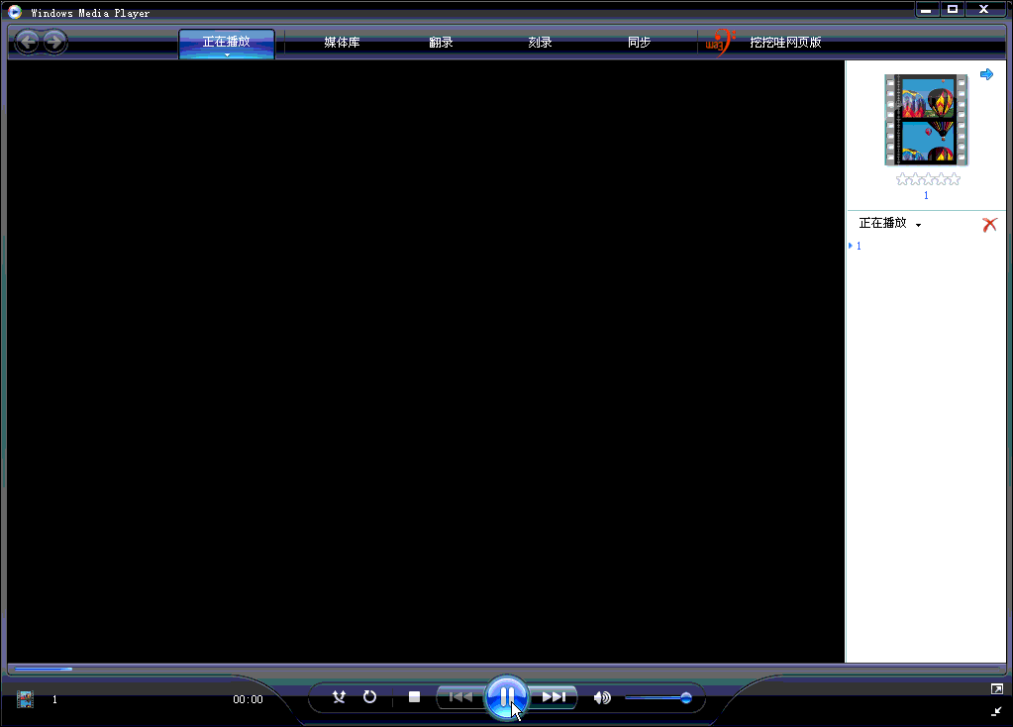Click the seek bar progress track
Viewport: 1013px width, 727px height.
click(x=507, y=669)
